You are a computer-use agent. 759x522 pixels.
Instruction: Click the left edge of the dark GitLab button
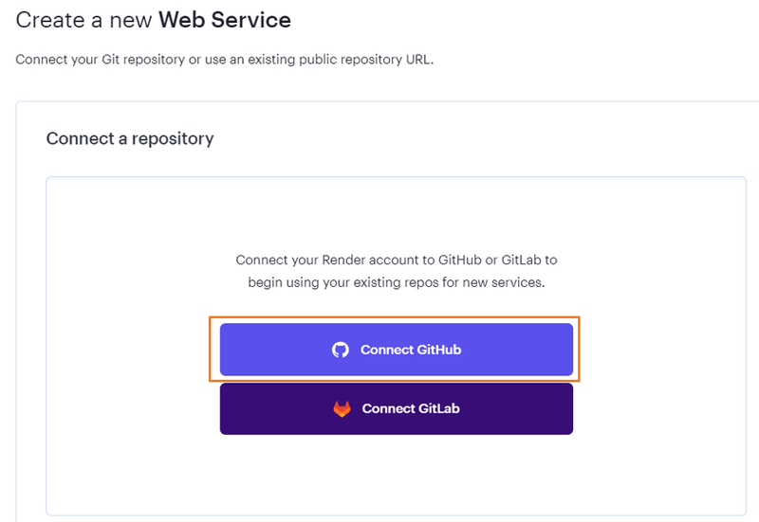[x=228, y=409]
